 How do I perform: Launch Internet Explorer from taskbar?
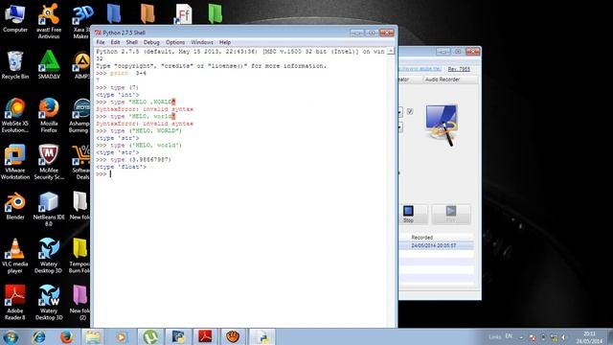(38, 336)
